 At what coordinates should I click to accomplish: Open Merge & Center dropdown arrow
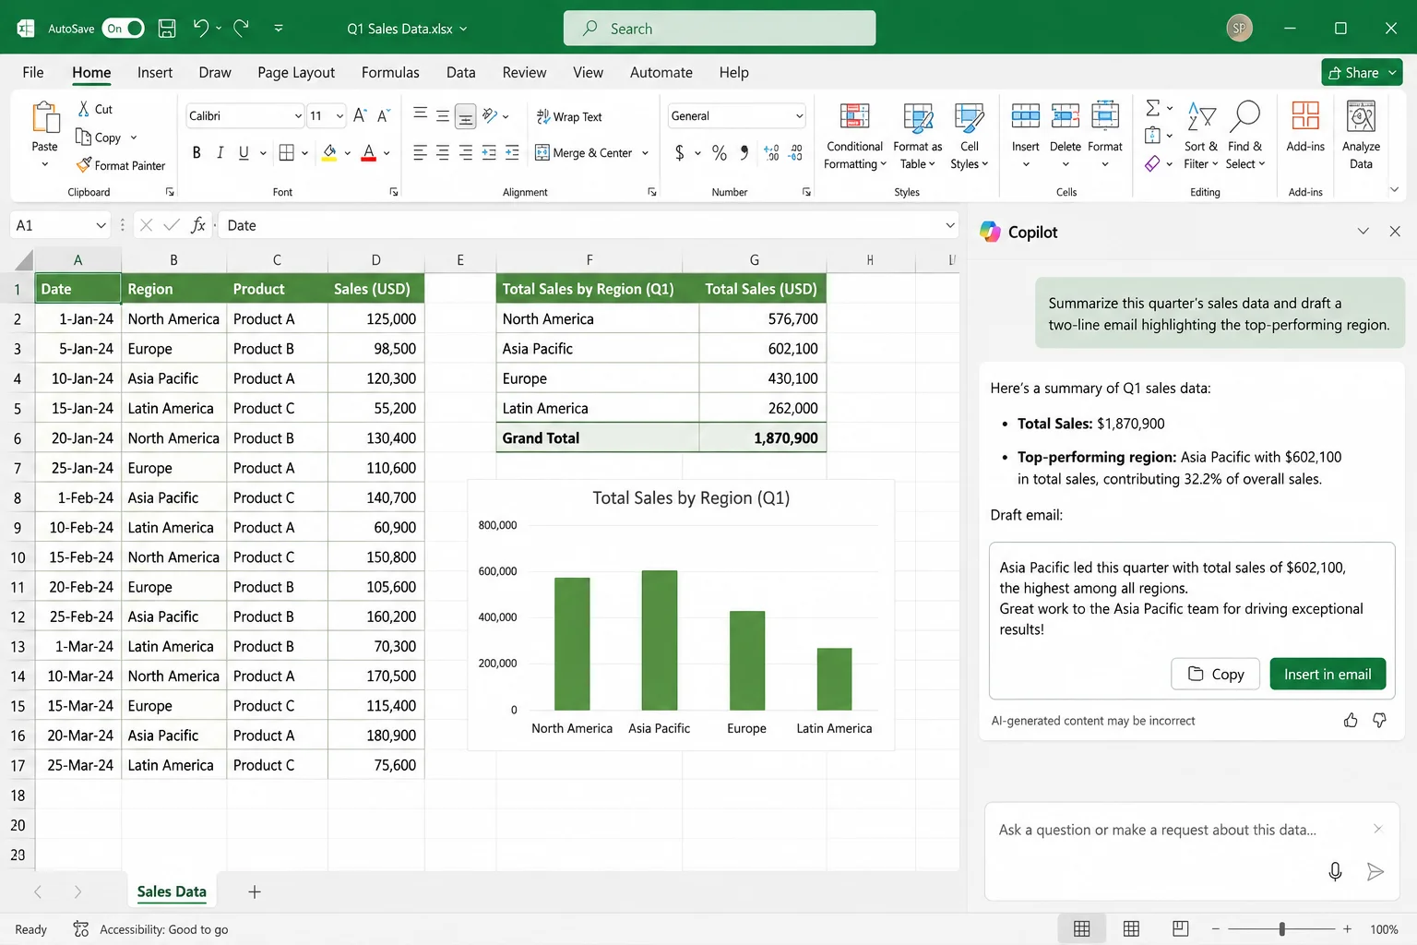(645, 153)
